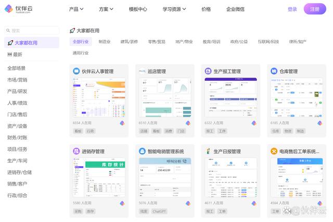333x222 pixels.
Task: Click the 采购 tag on the 进销存管理 card
Action: (x=78, y=211)
